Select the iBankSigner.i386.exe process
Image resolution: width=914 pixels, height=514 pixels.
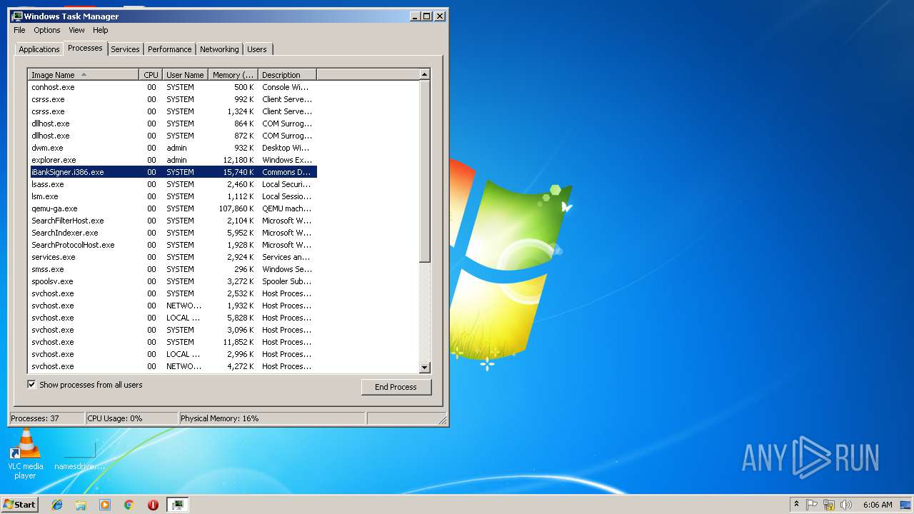coord(172,172)
